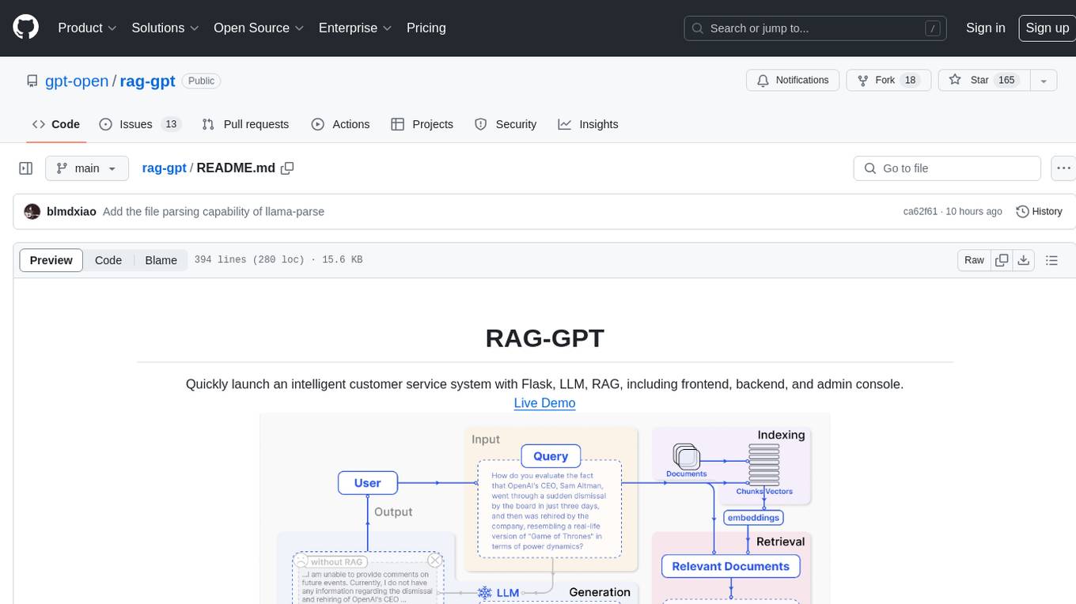Open the document outline
Screen dimensions: 1076x604
click(1051, 260)
